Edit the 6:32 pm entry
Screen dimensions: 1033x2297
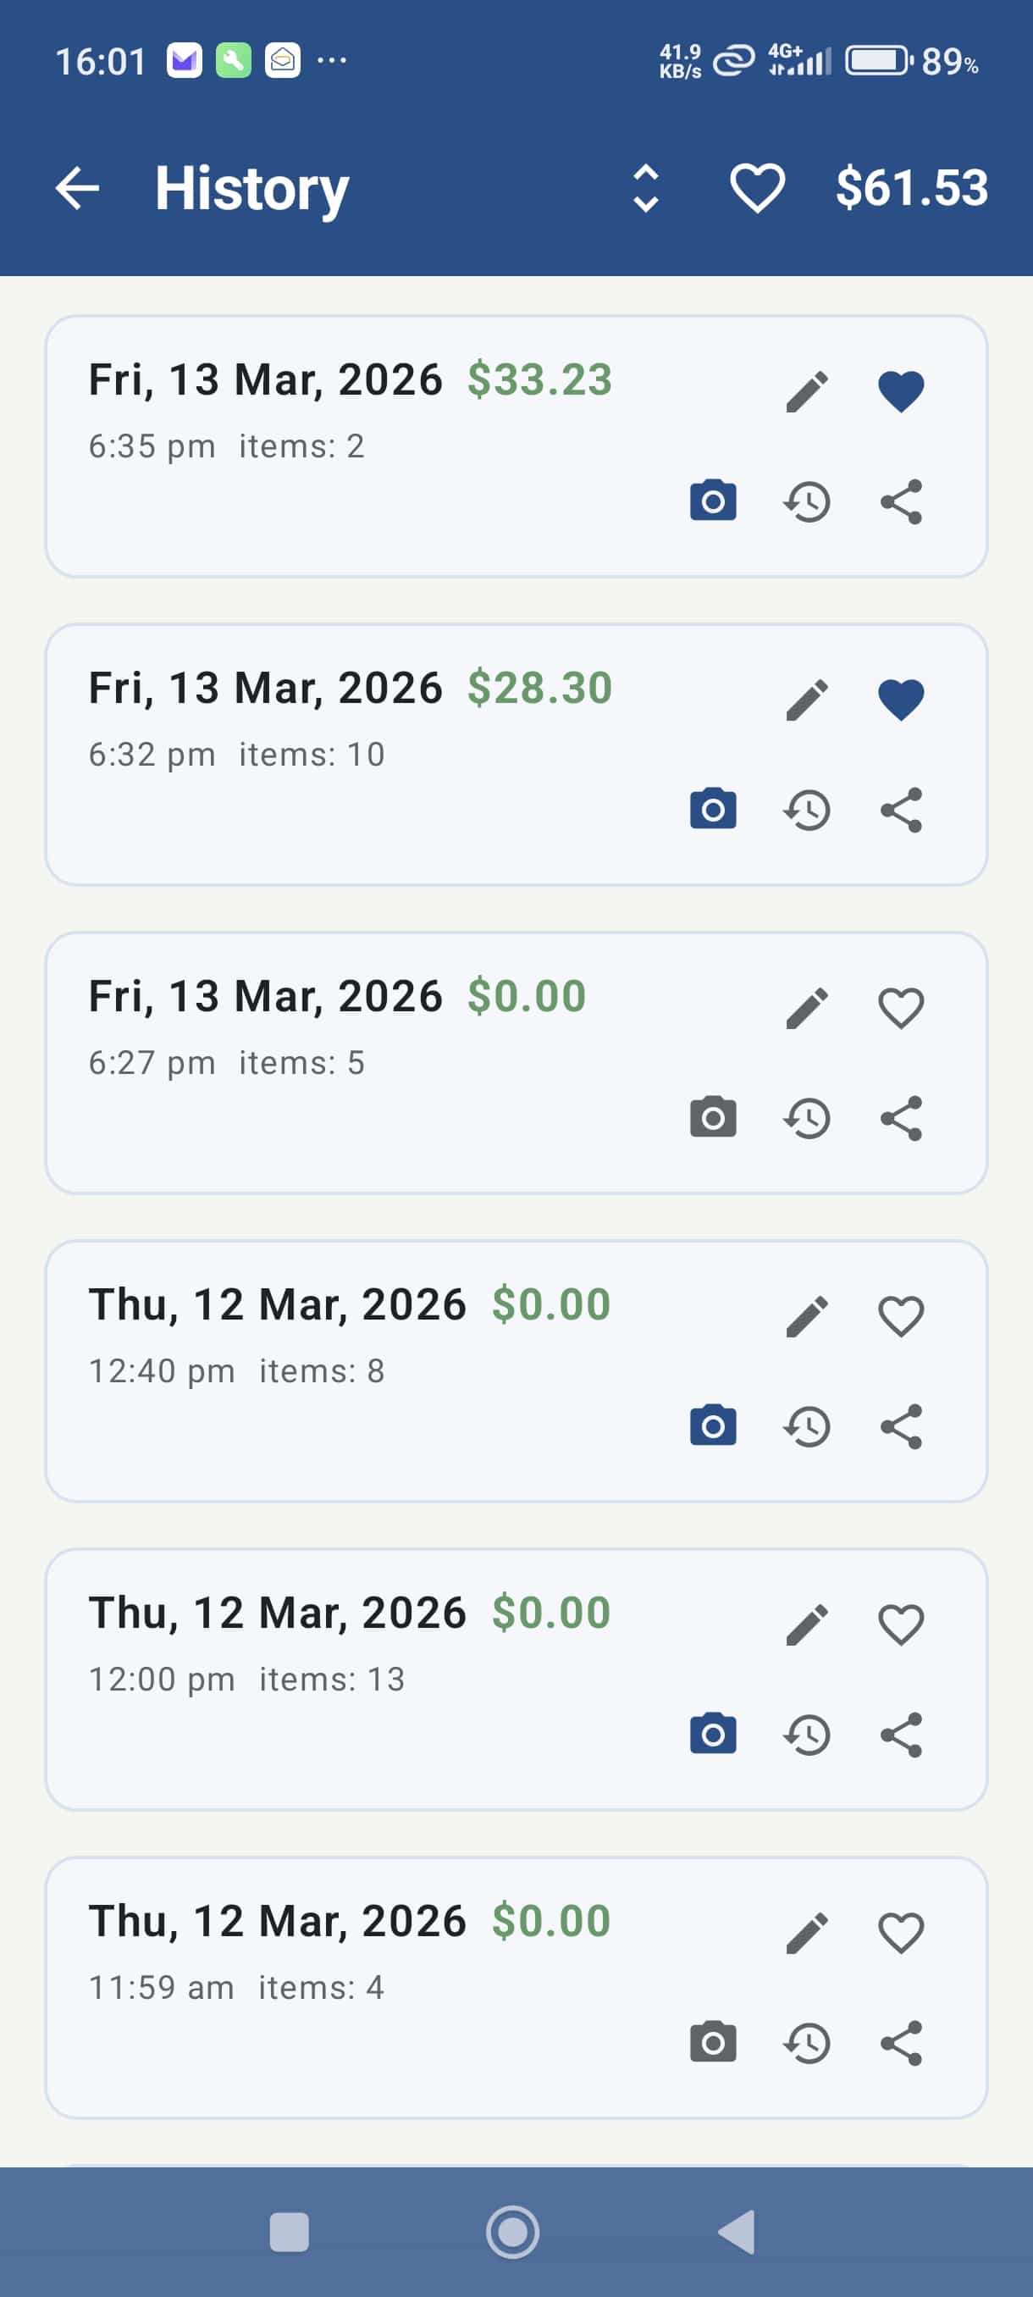tap(808, 699)
